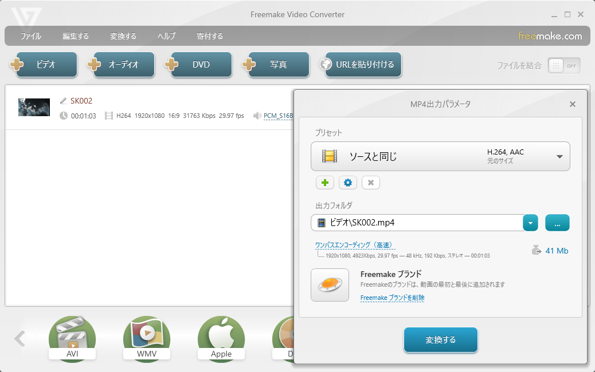Choose the WMV output format

click(x=147, y=339)
